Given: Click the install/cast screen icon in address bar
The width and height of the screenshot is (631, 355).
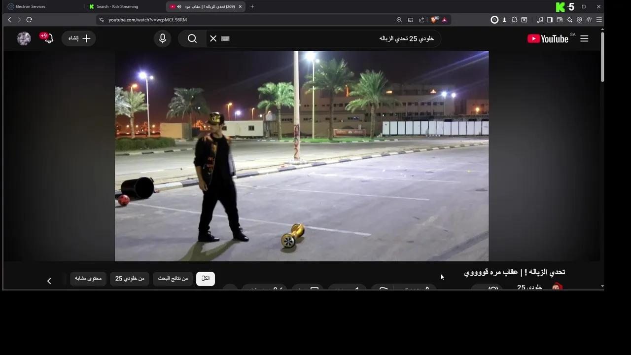Looking at the screenshot, I should point(411,20).
